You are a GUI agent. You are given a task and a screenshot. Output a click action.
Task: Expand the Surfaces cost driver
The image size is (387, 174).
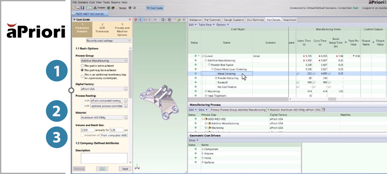click(202, 163)
